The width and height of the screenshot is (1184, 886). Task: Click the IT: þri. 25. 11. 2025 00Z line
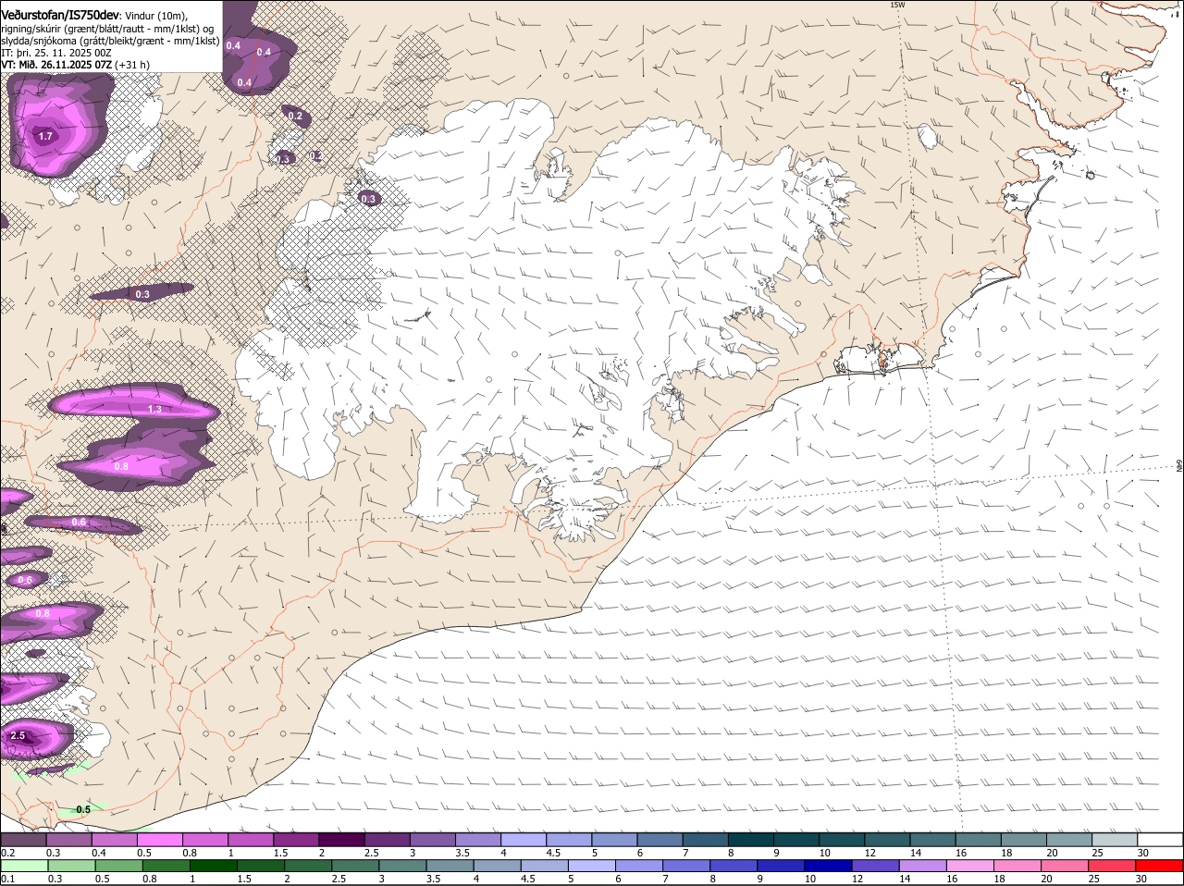[56, 53]
